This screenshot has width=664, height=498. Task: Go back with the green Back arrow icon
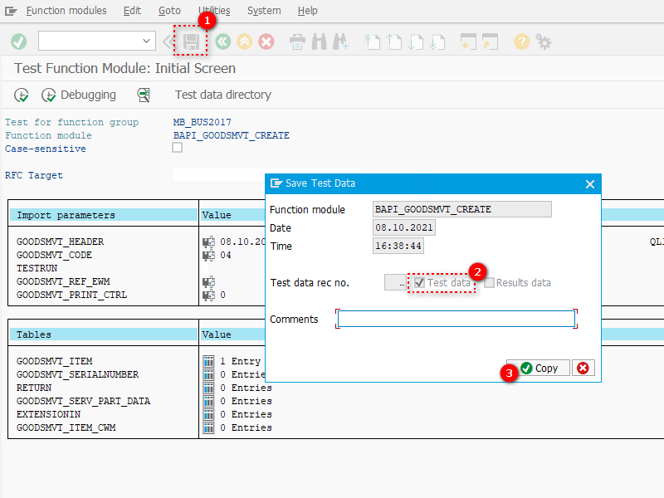pyautogui.click(x=222, y=41)
